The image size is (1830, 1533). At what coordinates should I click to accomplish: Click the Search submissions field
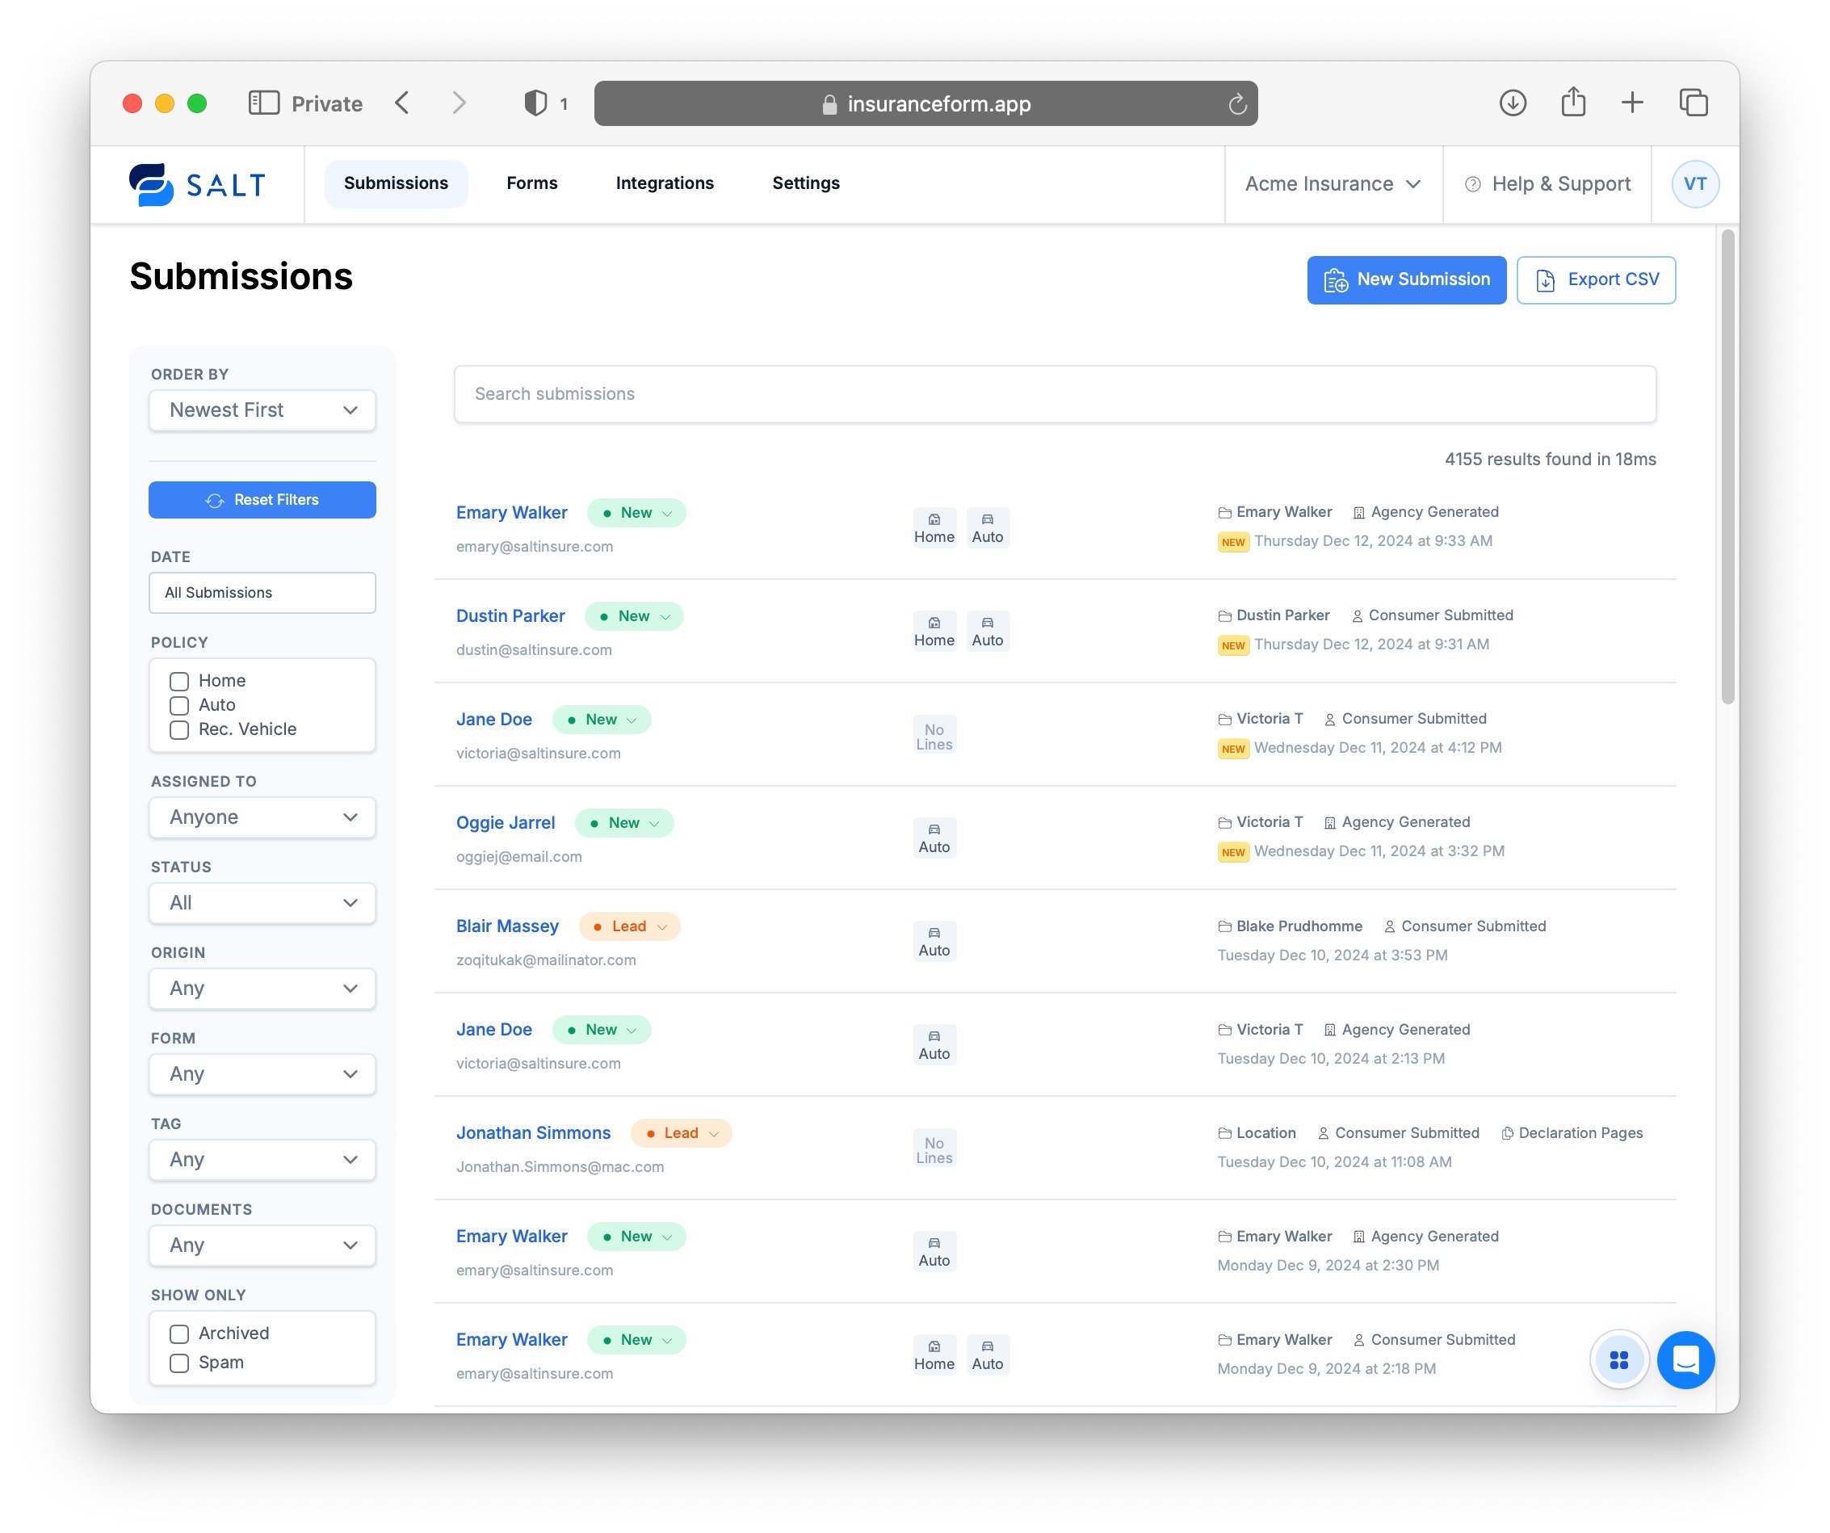point(1055,394)
